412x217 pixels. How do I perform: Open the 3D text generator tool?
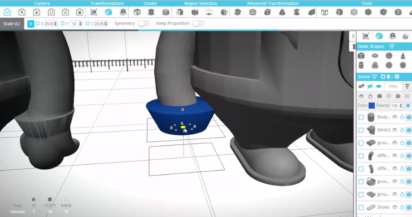coord(137,12)
